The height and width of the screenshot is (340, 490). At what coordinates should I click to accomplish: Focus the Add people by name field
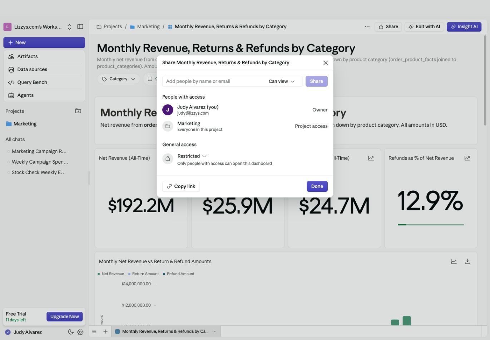[214, 81]
